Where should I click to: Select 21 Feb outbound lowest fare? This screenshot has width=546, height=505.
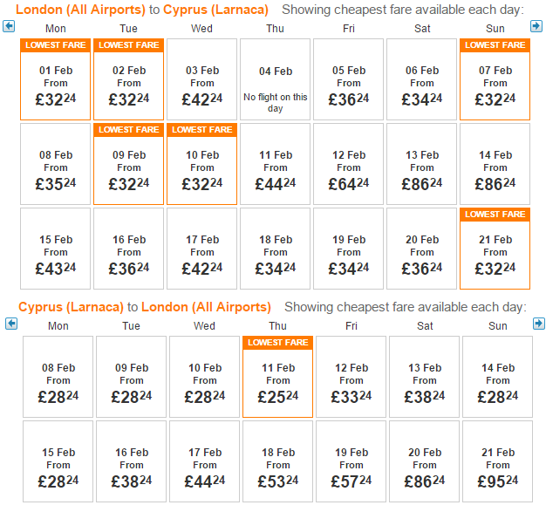click(x=495, y=249)
